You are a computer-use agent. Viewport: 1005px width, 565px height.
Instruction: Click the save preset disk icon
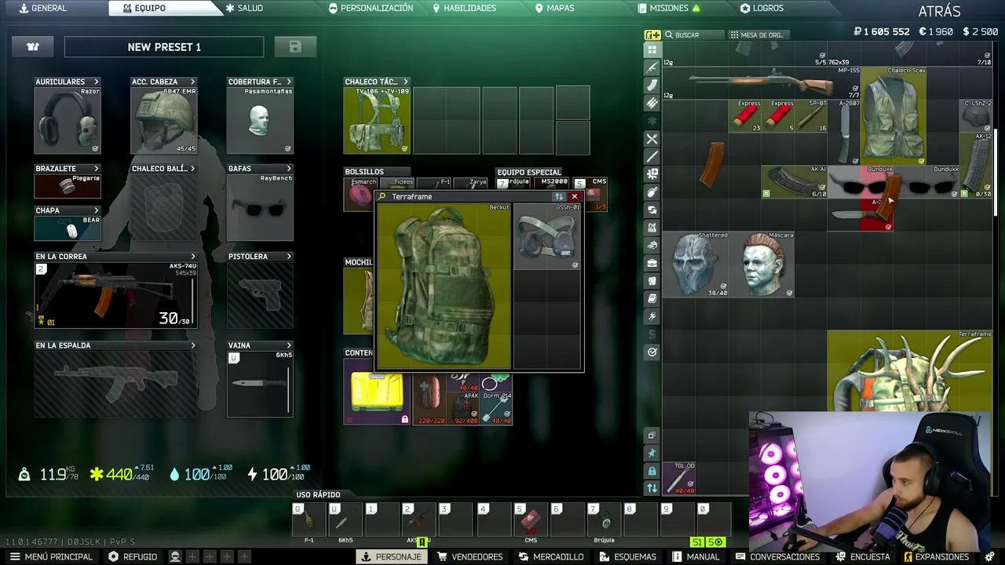point(295,47)
